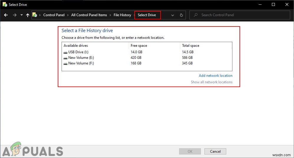Go up one folder level
Screen dimensions: 294x158
[28, 15]
